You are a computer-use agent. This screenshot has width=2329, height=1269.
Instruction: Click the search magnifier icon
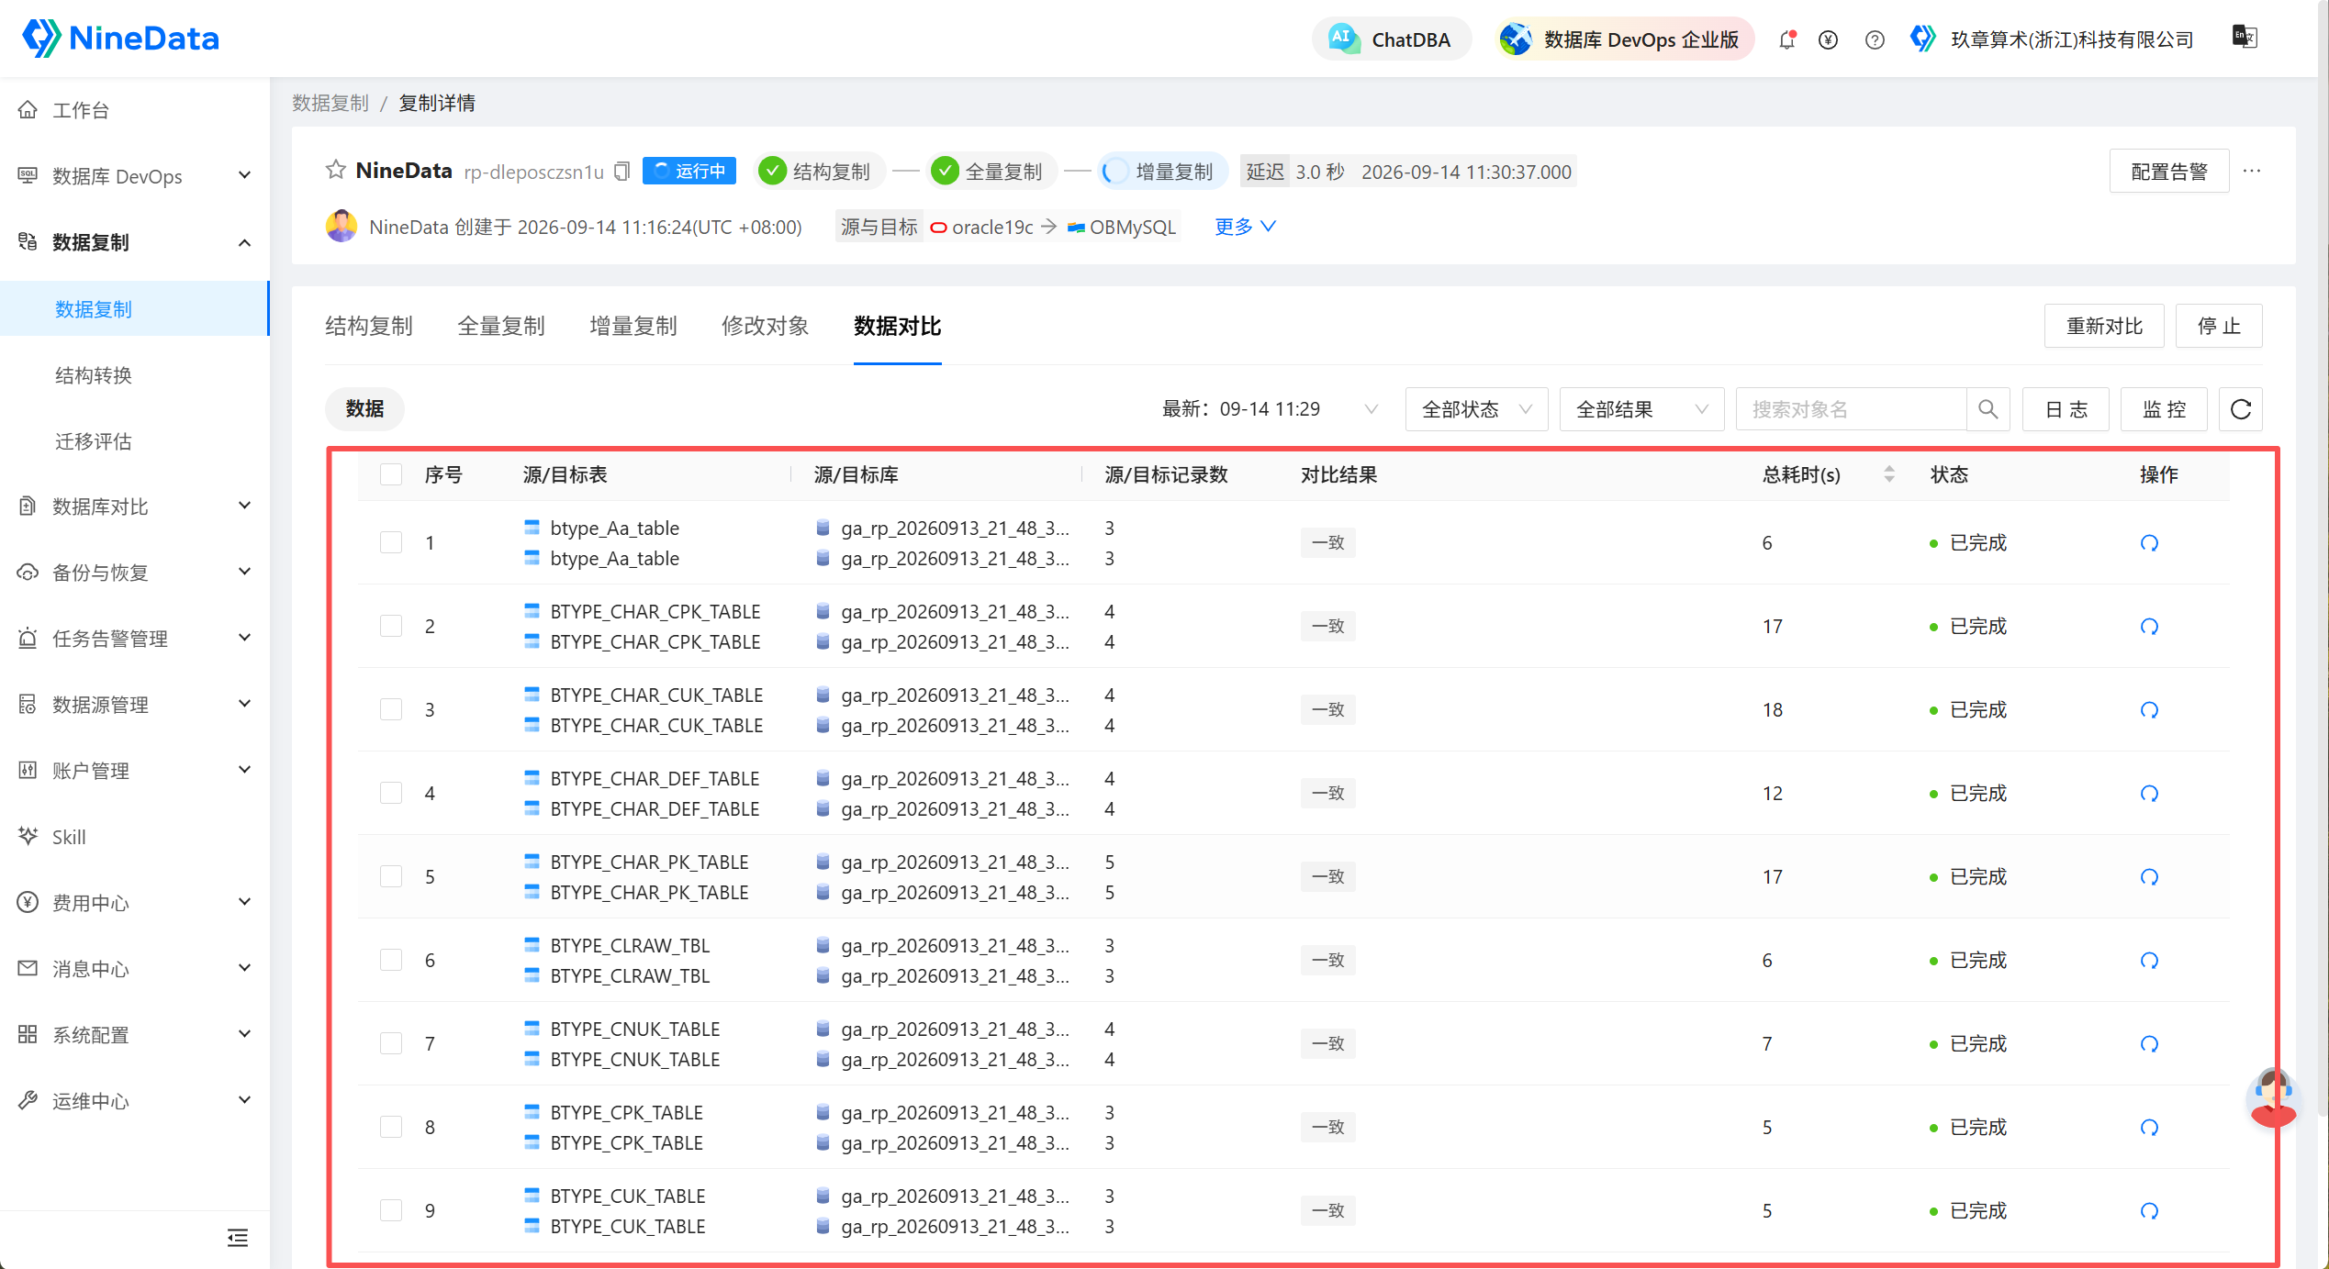coord(1988,409)
